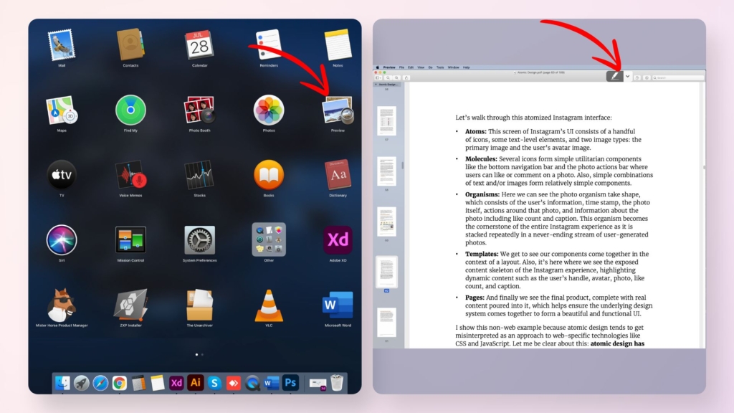
Task: Open Apple TV app
Action: (x=62, y=175)
